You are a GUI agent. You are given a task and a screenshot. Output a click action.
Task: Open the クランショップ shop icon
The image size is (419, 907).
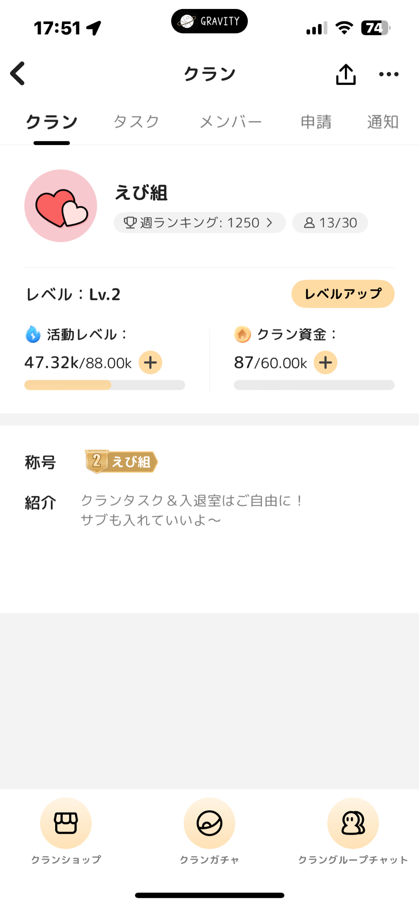pyautogui.click(x=66, y=823)
